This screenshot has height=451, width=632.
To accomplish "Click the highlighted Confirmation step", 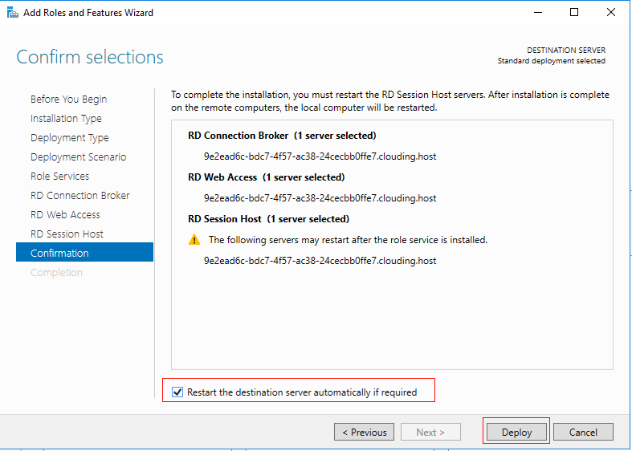I will (x=84, y=252).
